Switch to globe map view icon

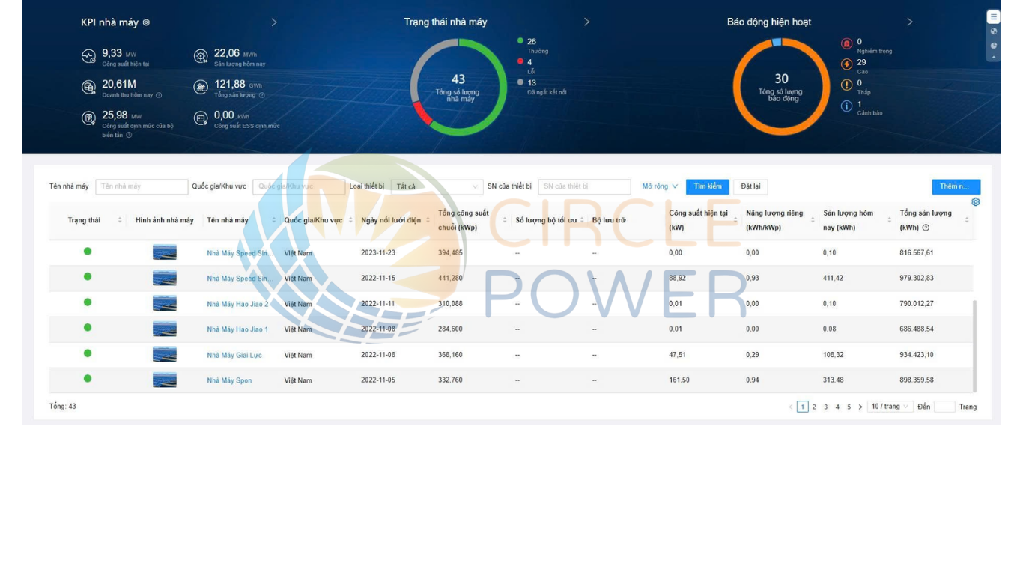[993, 31]
